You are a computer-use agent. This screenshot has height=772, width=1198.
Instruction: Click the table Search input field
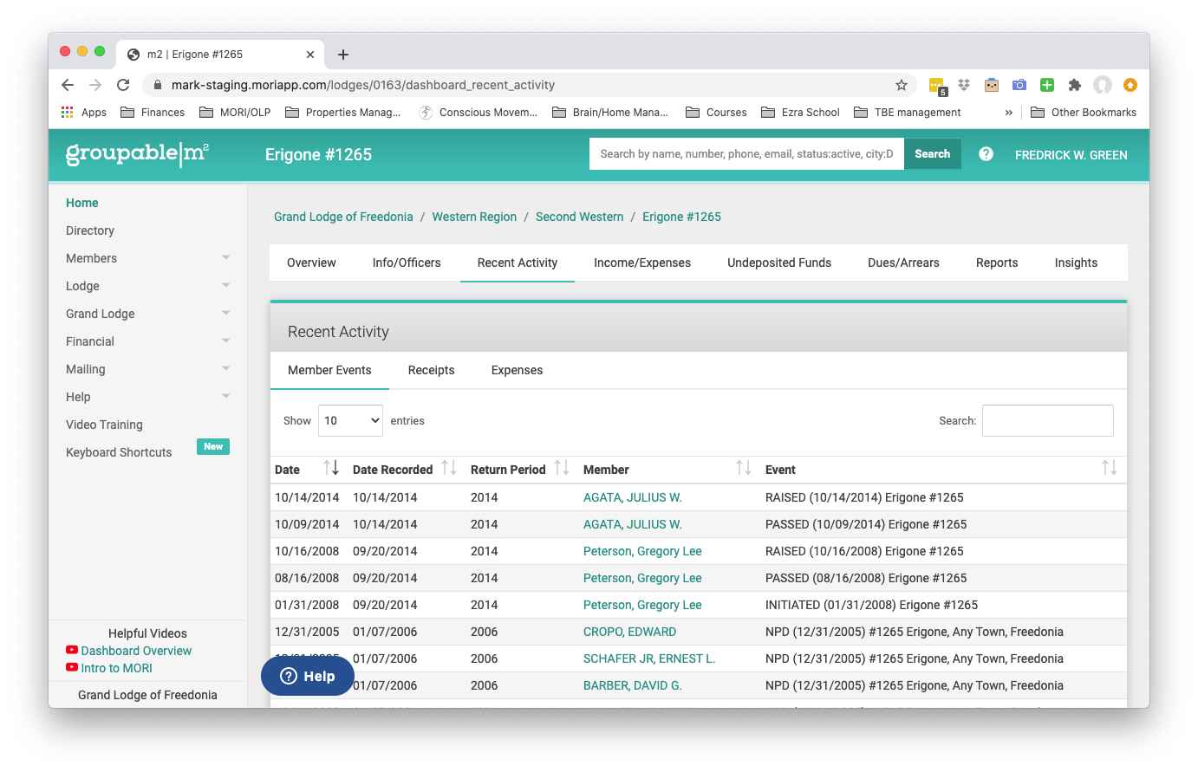1048,420
